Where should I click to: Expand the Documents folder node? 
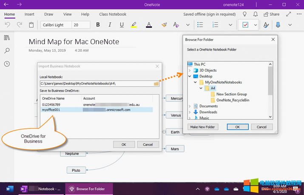click(190, 106)
